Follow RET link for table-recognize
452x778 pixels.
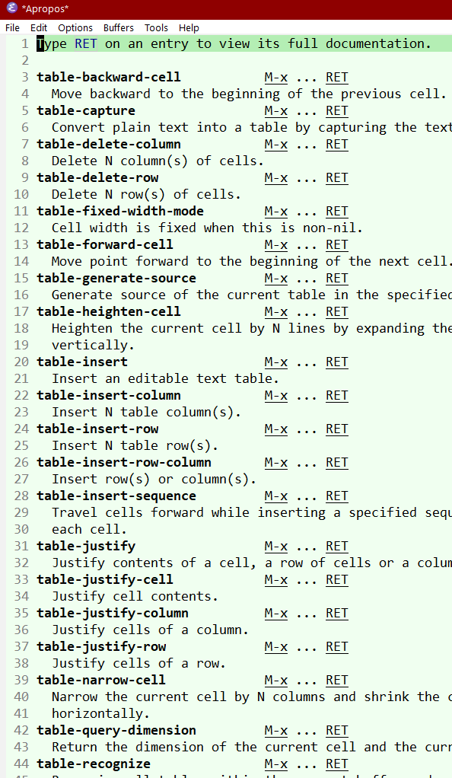coord(336,764)
